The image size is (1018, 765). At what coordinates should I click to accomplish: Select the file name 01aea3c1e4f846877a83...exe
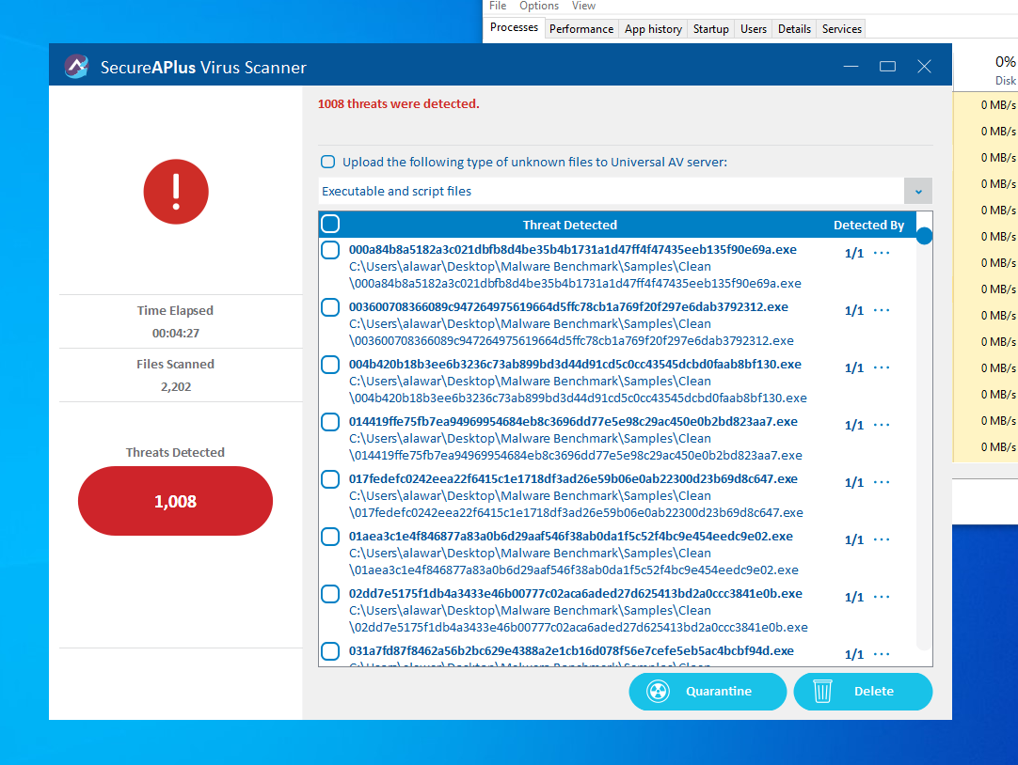pos(571,536)
